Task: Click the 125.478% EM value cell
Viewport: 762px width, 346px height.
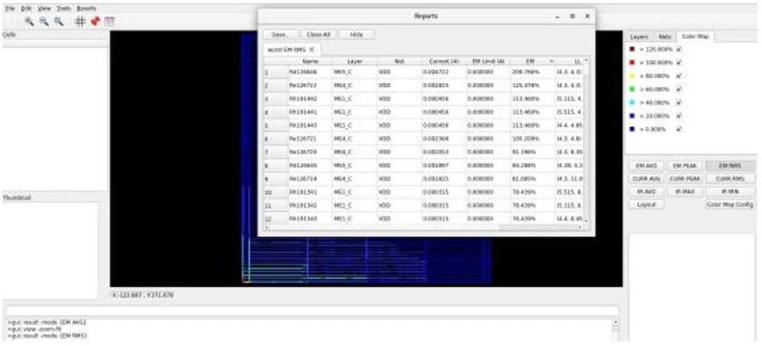Action: click(532, 86)
